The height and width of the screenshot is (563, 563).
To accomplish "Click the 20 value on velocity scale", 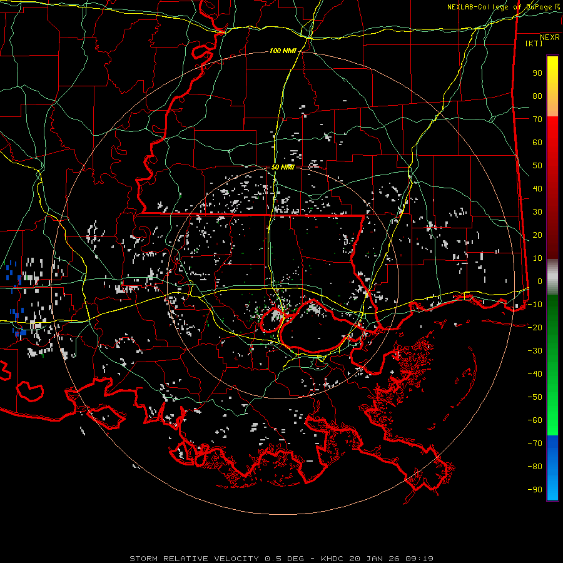I will coord(537,235).
